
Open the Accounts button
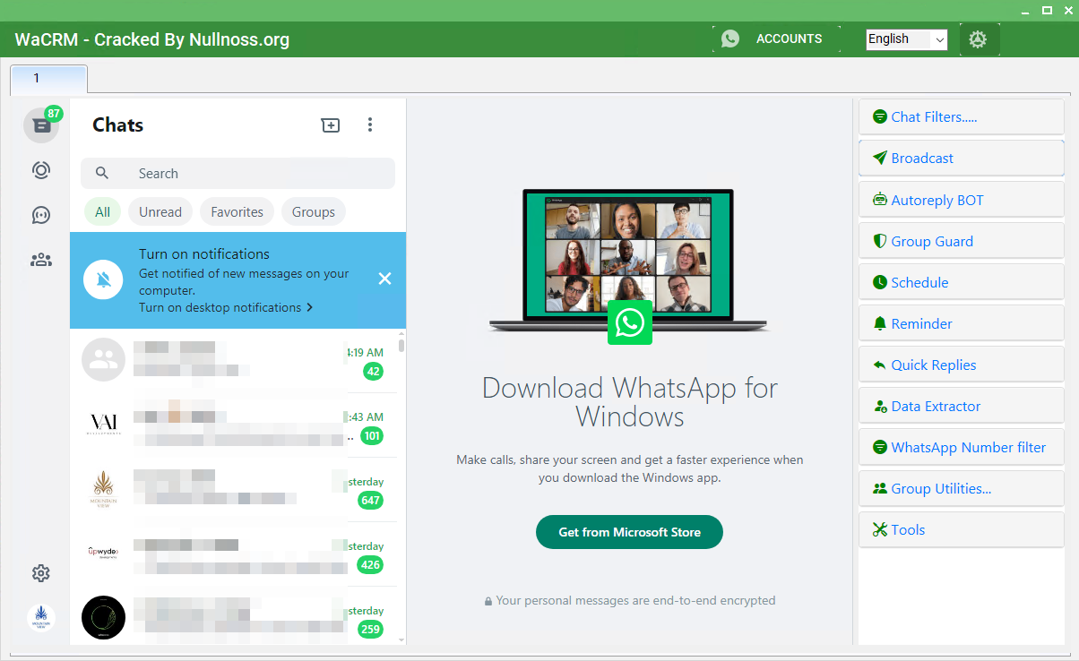(x=777, y=39)
